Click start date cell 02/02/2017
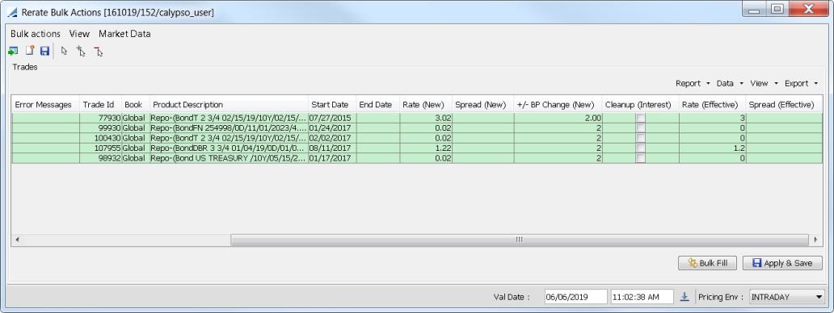Screen dimensions: 834x313 click(332, 138)
